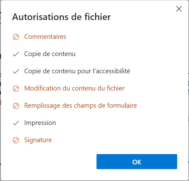The width and height of the screenshot is (189, 181).
Task: Click the checkmark icon beside Impression
Action: click(x=16, y=123)
